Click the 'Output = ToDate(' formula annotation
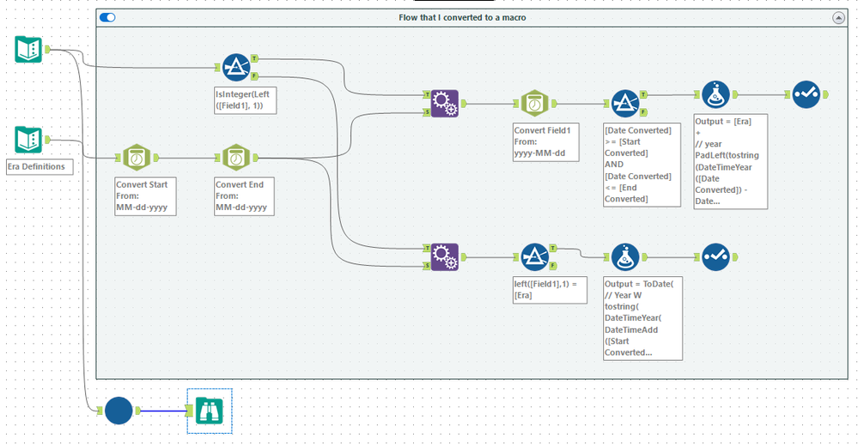 (x=643, y=318)
